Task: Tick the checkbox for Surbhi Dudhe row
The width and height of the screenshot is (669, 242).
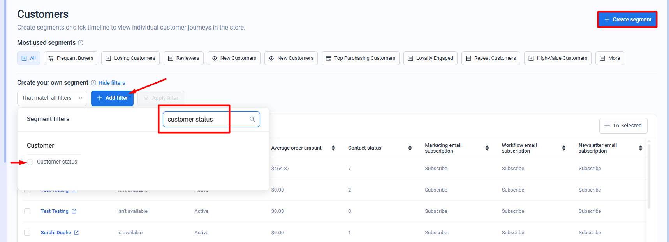Action: click(x=27, y=233)
